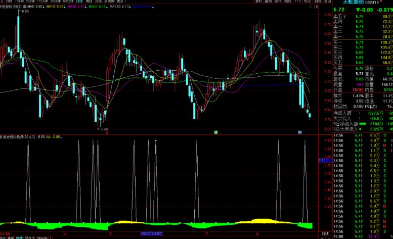
Task: Click the 换手 value 1.43%
Action: coord(358,96)
